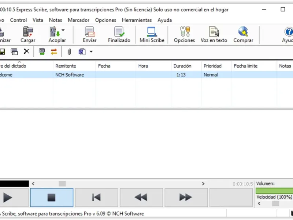Image resolution: width=293 pixels, height=220 pixels.
Task: Open the Opciones toolbar icon
Action: (185, 34)
